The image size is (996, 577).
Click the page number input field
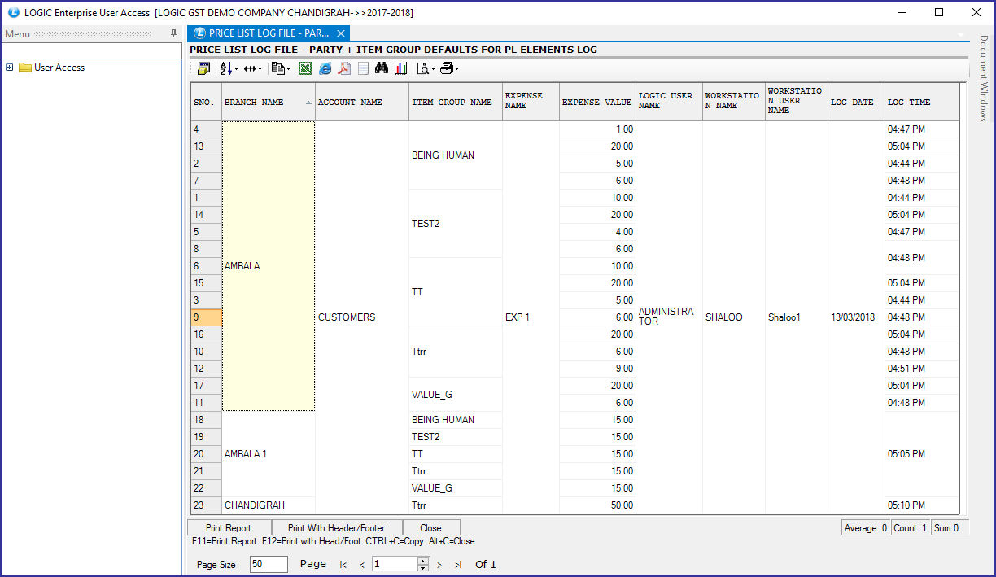click(395, 564)
